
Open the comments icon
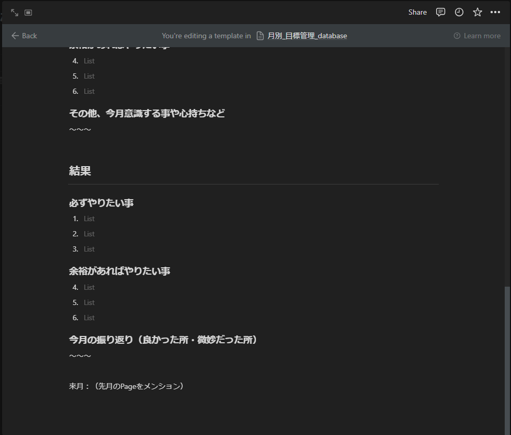point(441,12)
